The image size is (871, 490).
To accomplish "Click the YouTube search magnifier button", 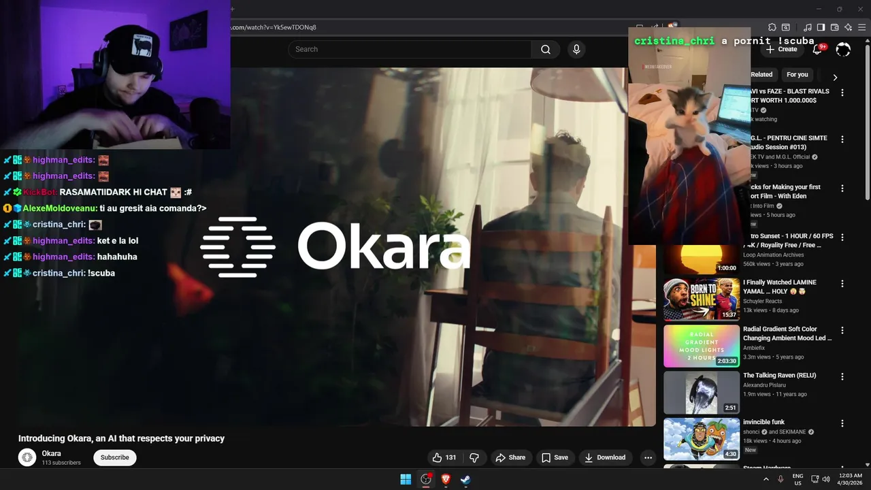I will (546, 49).
